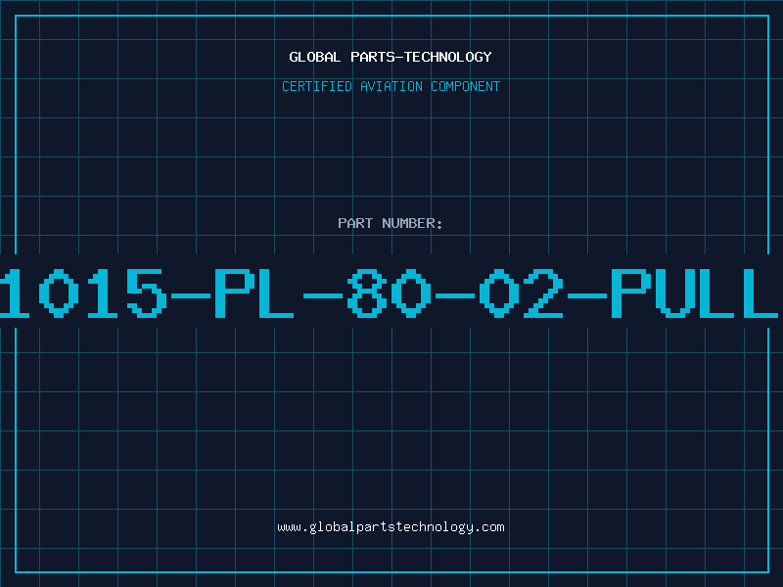Open the www.globalpartstechnology.com link

[x=391, y=527]
